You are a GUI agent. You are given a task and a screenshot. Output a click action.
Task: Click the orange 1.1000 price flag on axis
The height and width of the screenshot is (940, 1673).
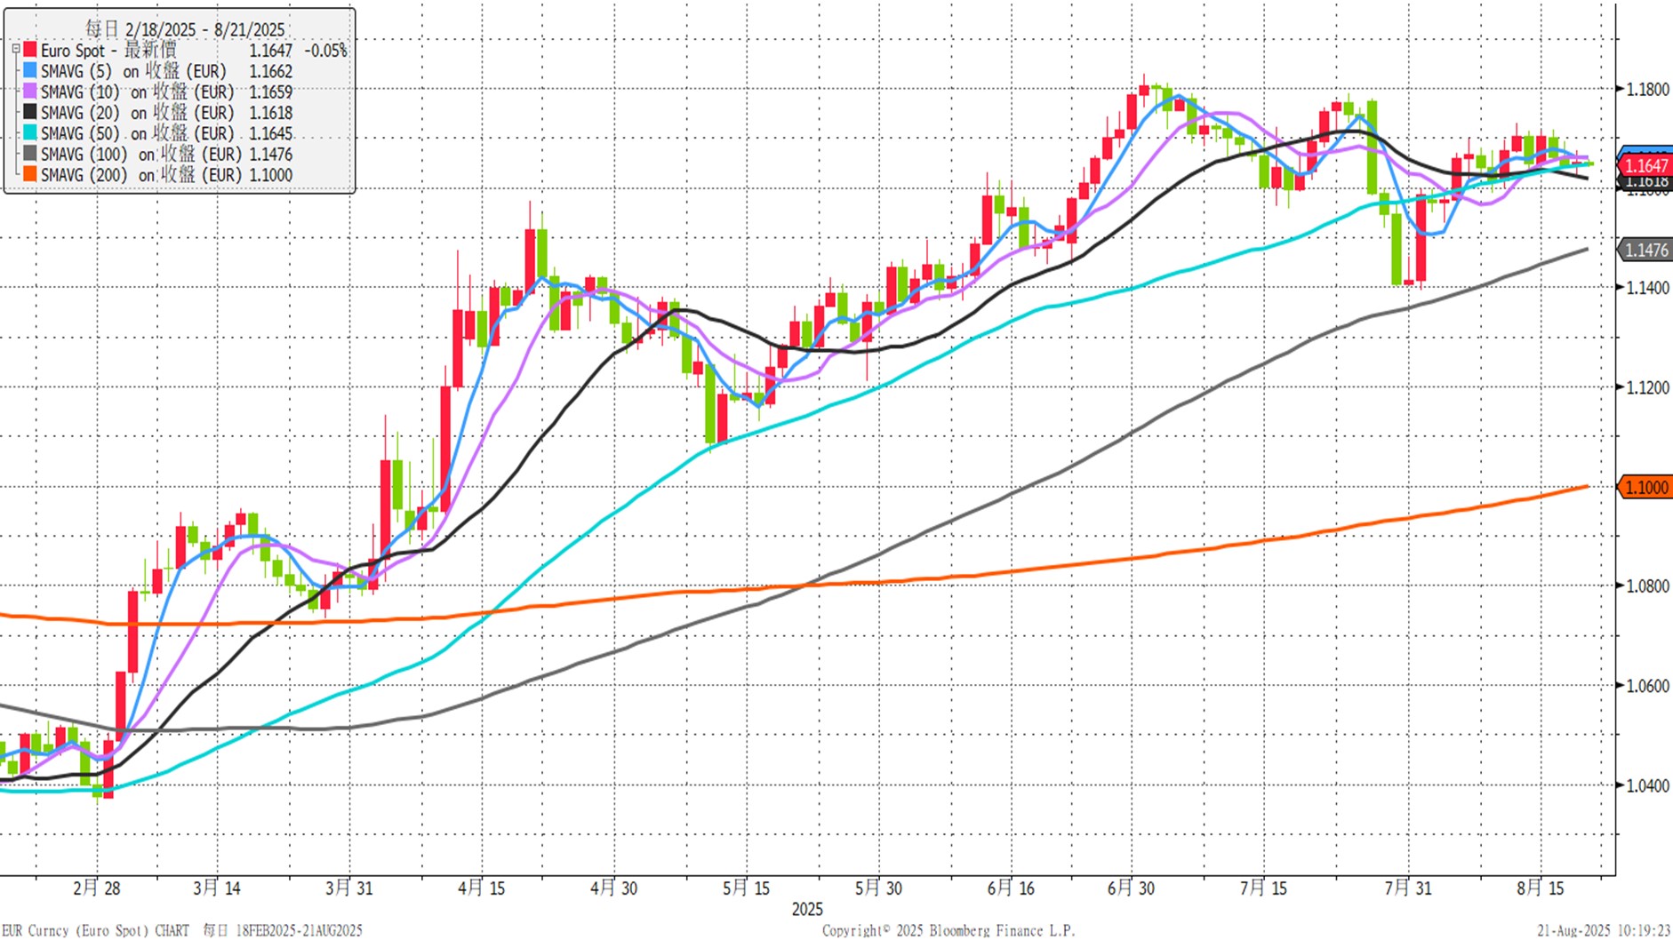1645,487
